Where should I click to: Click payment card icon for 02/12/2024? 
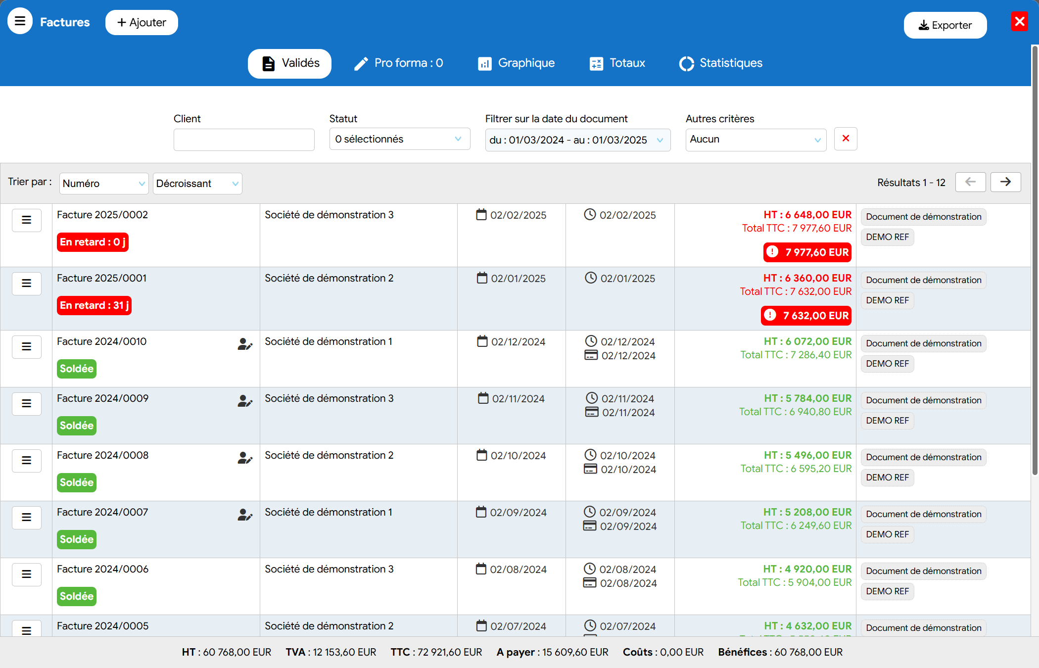(591, 355)
